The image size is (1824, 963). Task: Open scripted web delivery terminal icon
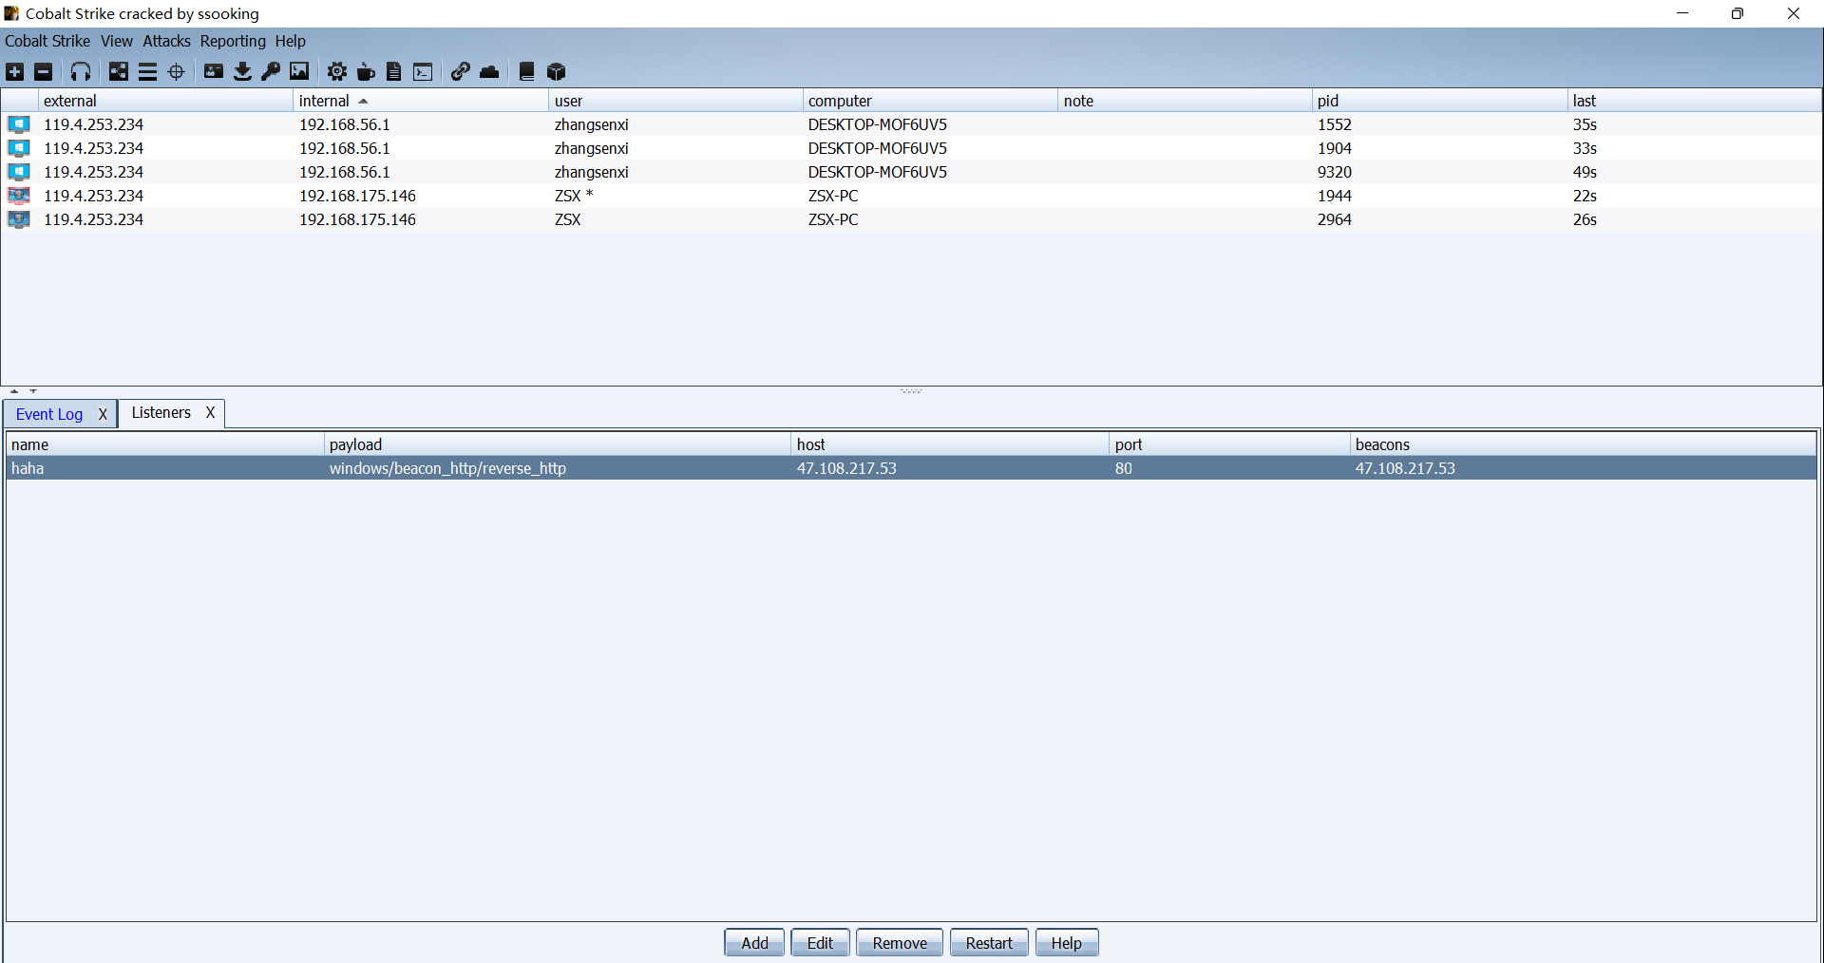click(x=423, y=72)
